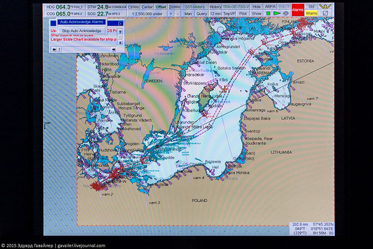The width and height of the screenshot is (373, 249).
Task: Toggle the Offset display mode
Action: pyautogui.click(x=161, y=7)
